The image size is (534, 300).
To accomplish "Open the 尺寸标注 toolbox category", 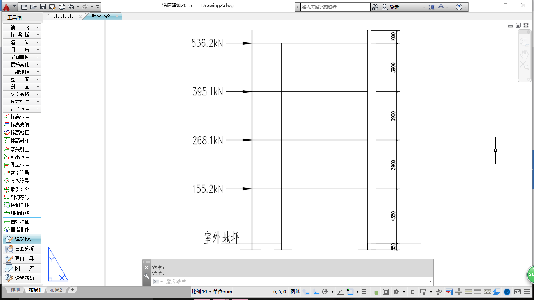I will tap(22, 102).
